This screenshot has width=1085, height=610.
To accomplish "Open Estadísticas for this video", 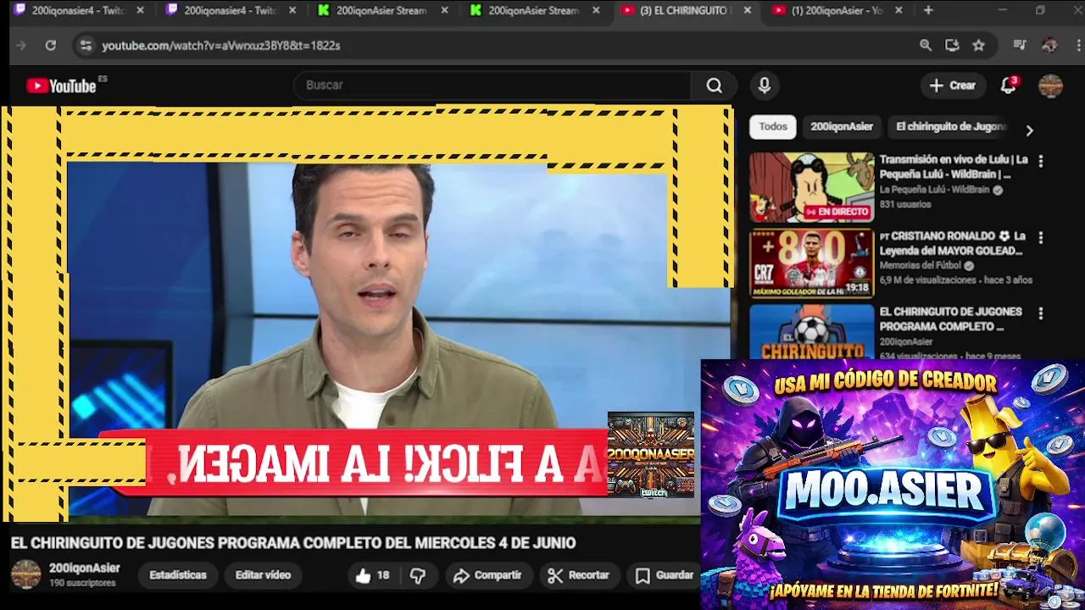I will point(178,575).
